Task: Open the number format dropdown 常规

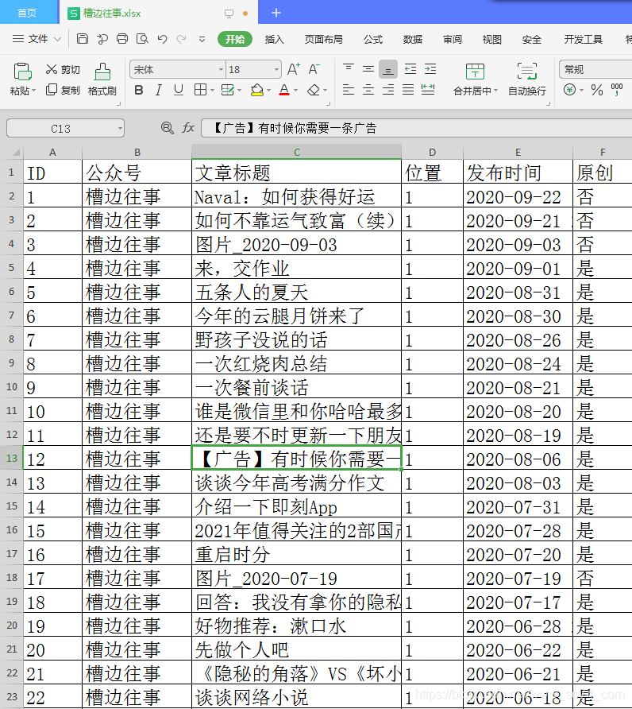Action: pos(595,70)
